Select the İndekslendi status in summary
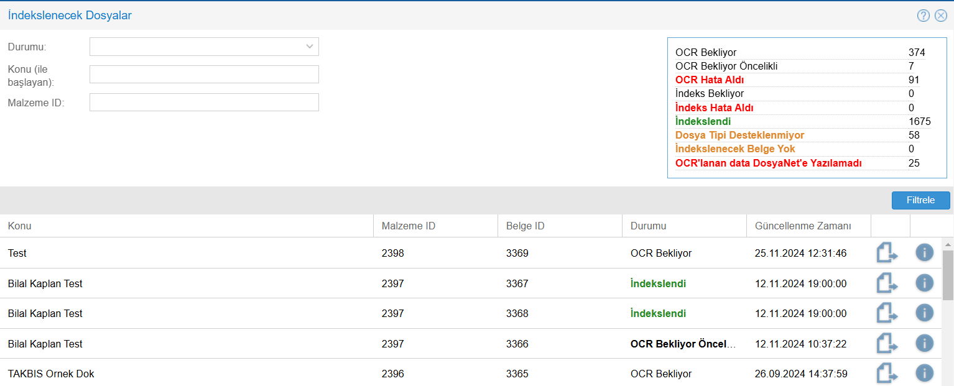 (x=703, y=121)
